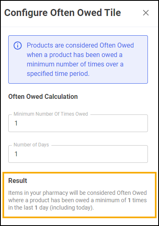Click the blue information circle icon
This screenshot has width=159, height=226.
tap(18, 46)
